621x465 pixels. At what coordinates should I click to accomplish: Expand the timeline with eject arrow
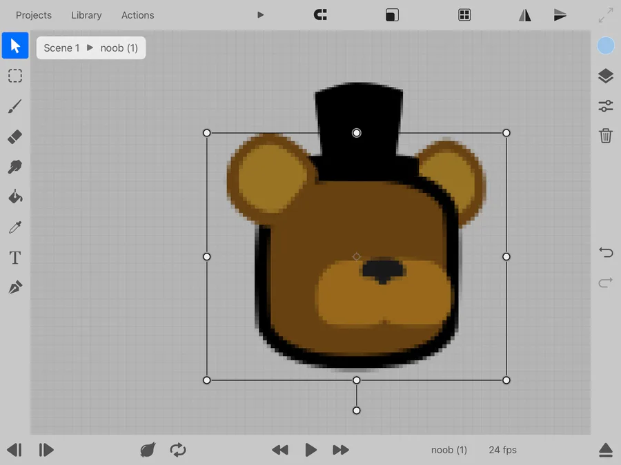pos(606,450)
